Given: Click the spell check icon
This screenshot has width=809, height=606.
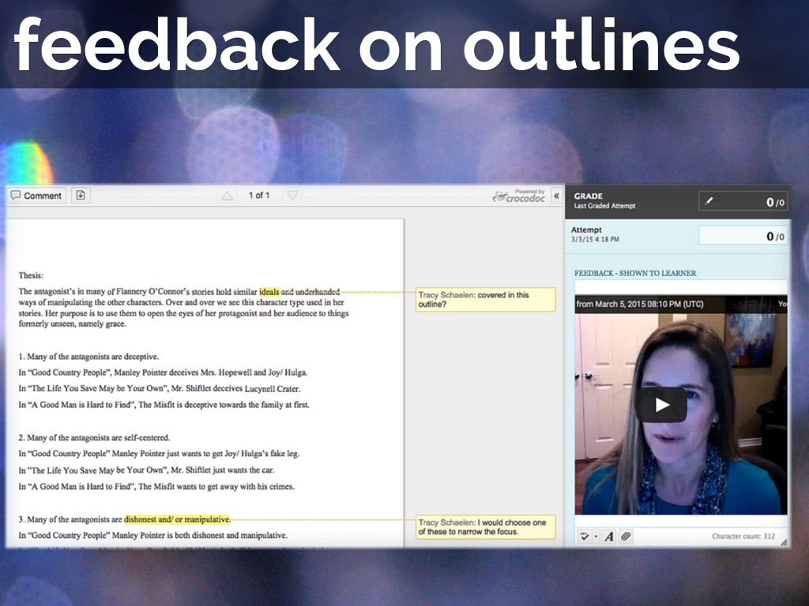Looking at the screenshot, I should [585, 537].
